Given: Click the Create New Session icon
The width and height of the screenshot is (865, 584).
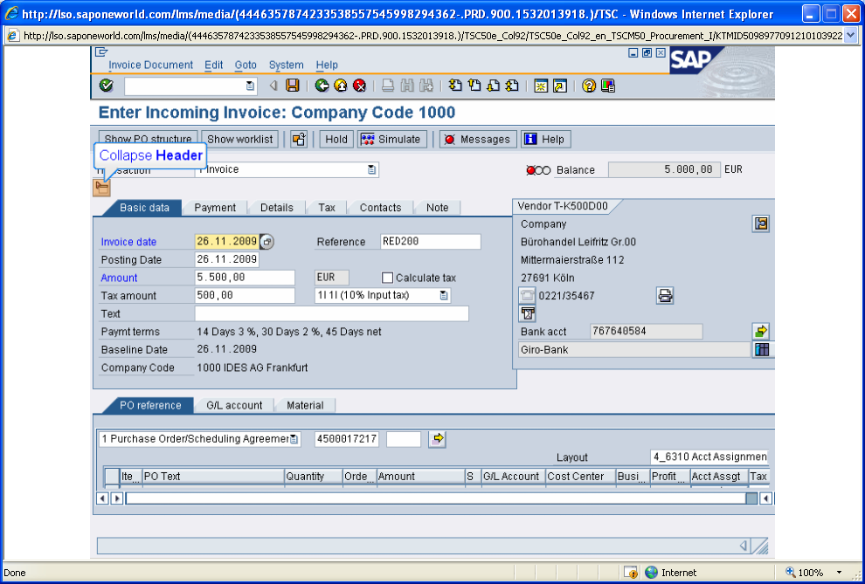Looking at the screenshot, I should point(541,86).
